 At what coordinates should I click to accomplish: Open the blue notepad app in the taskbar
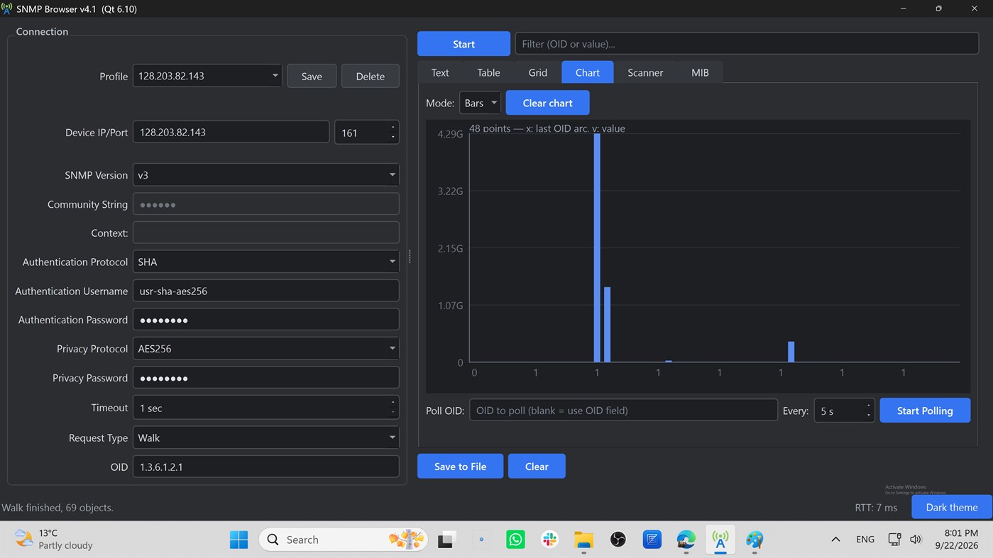(652, 540)
